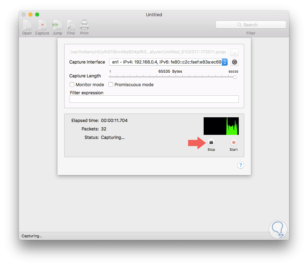The image size is (308, 267).
Task: Open the Capture Interface dropdown
Action: tap(168, 62)
